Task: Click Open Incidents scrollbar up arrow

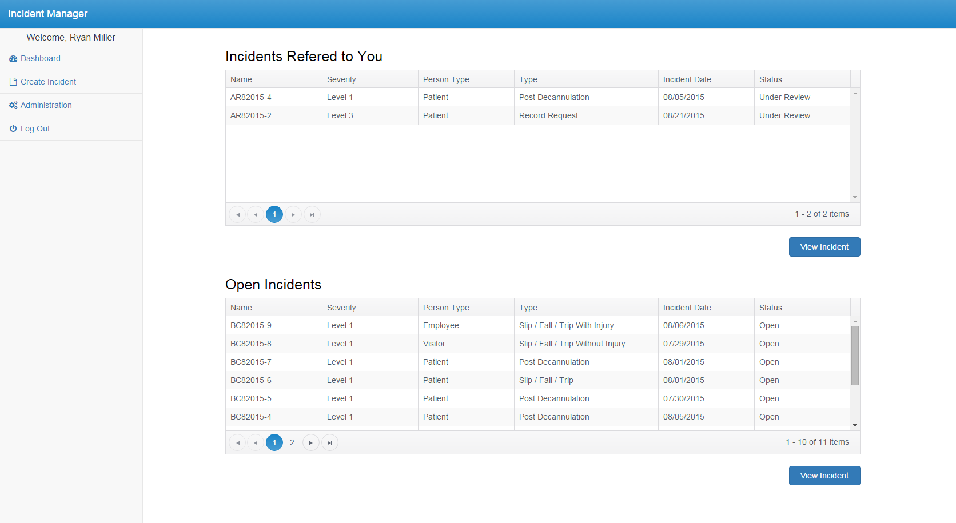Action: (855, 321)
